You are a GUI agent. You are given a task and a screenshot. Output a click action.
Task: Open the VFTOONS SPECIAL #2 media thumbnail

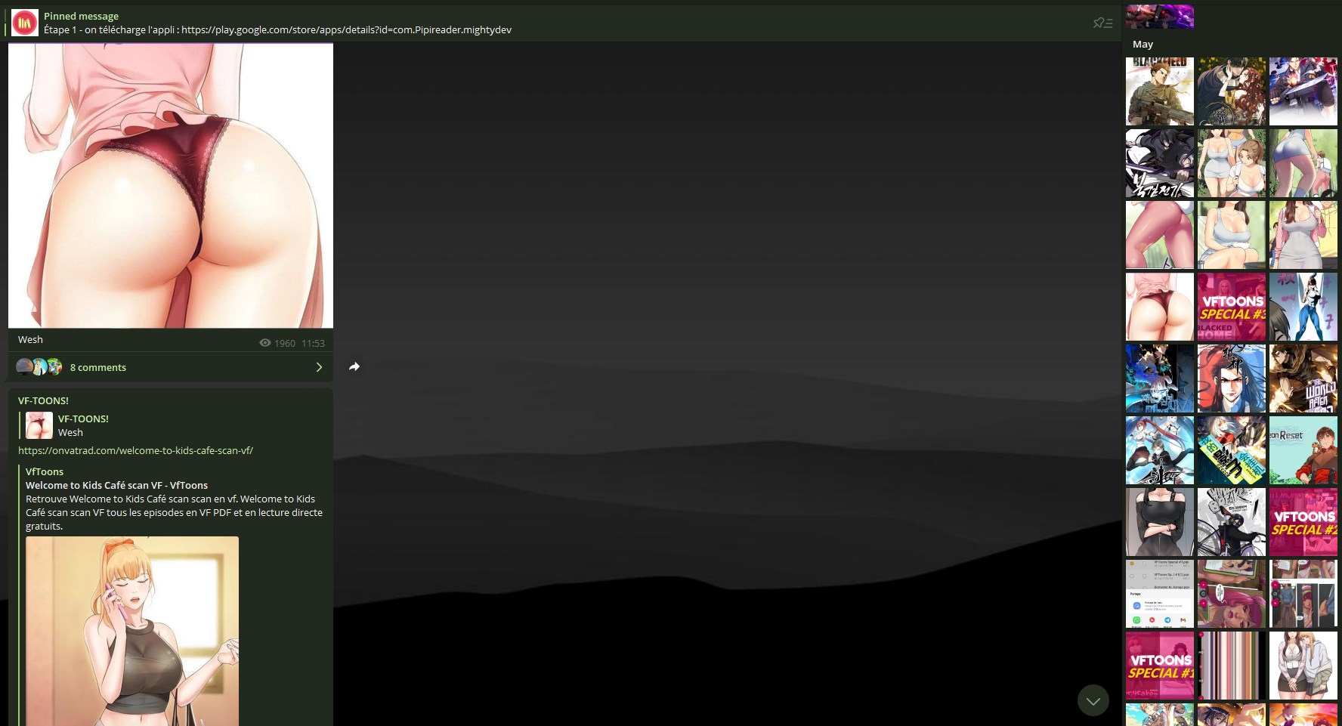1303,522
